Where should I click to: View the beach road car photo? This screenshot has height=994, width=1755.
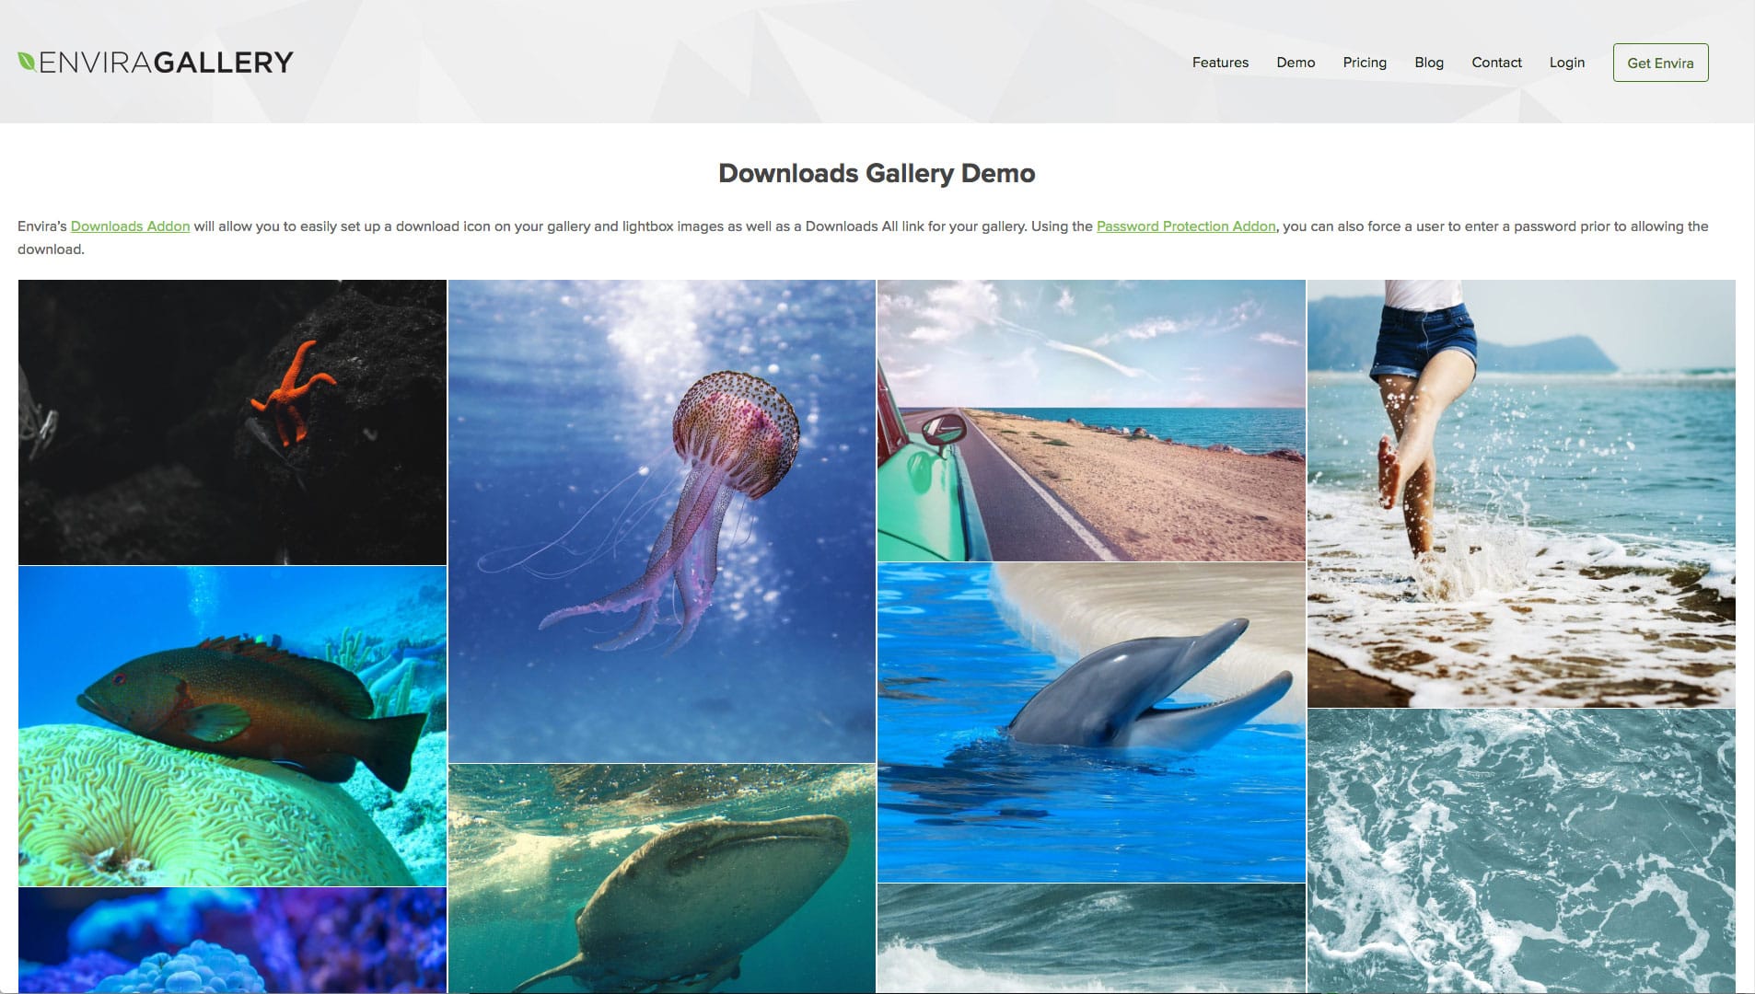(x=1091, y=421)
